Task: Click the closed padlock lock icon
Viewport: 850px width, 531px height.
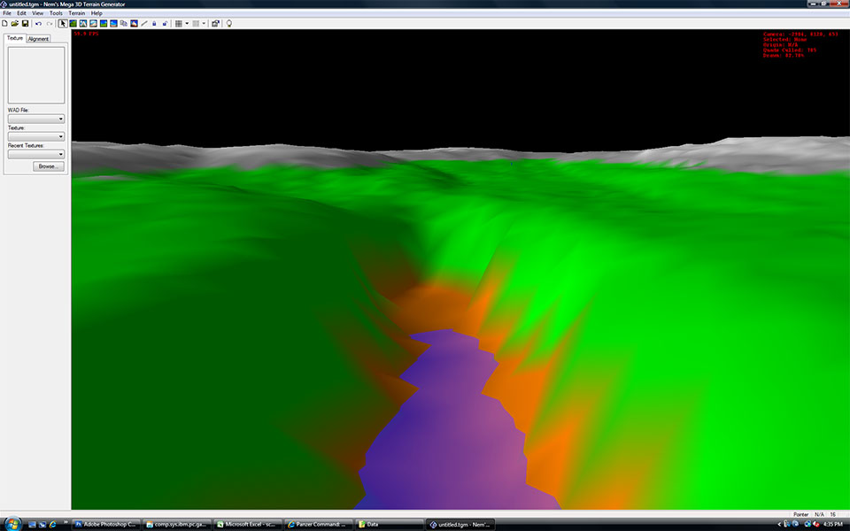Action: click(x=154, y=23)
